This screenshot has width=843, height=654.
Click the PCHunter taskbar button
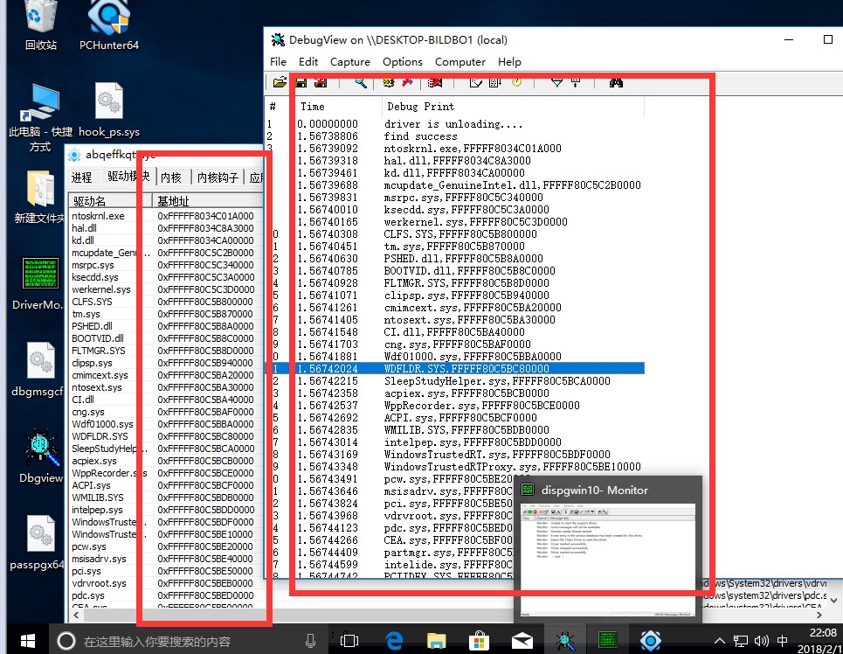pyautogui.click(x=651, y=641)
